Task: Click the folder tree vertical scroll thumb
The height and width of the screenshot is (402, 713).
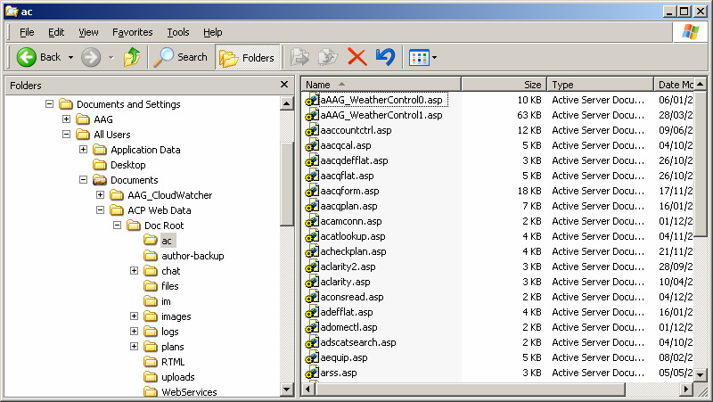Action: click(286, 185)
